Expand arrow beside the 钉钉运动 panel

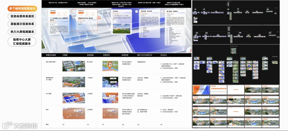coord(109,11)
